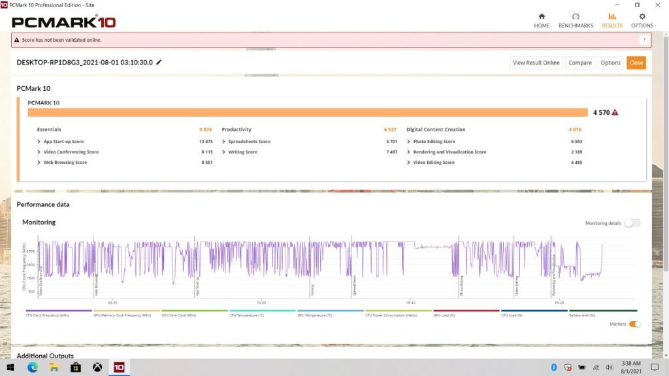This screenshot has width=669, height=376.
Task: Click the overall orange score bar
Action: coord(308,112)
